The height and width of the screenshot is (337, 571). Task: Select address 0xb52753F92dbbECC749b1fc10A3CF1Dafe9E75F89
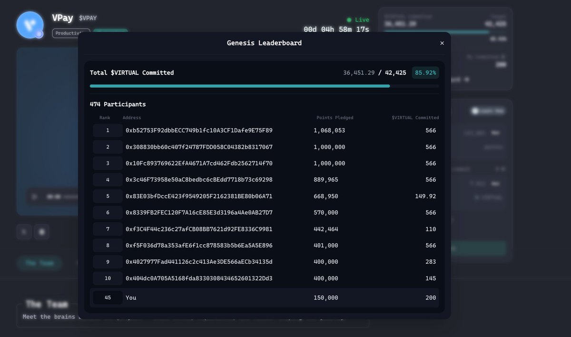(199, 130)
